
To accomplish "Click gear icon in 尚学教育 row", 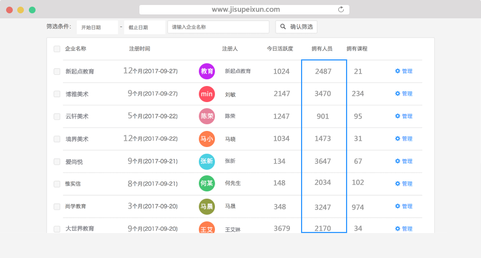I will [398, 206].
